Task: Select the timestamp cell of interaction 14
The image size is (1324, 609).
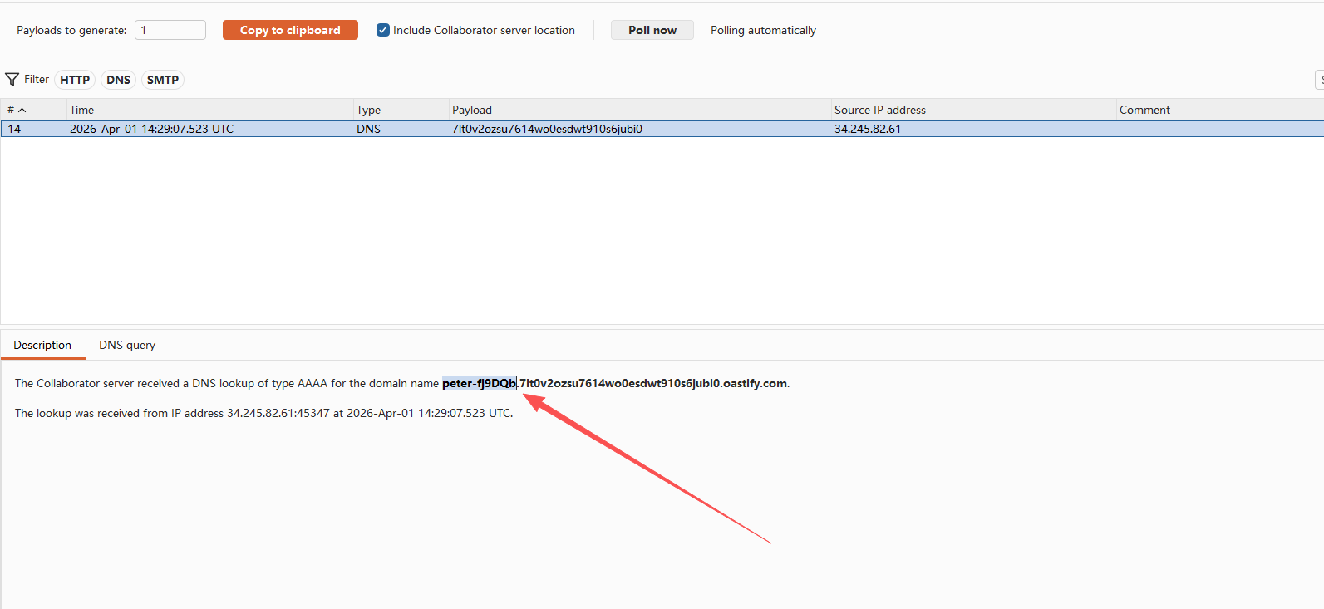Action: pos(151,129)
